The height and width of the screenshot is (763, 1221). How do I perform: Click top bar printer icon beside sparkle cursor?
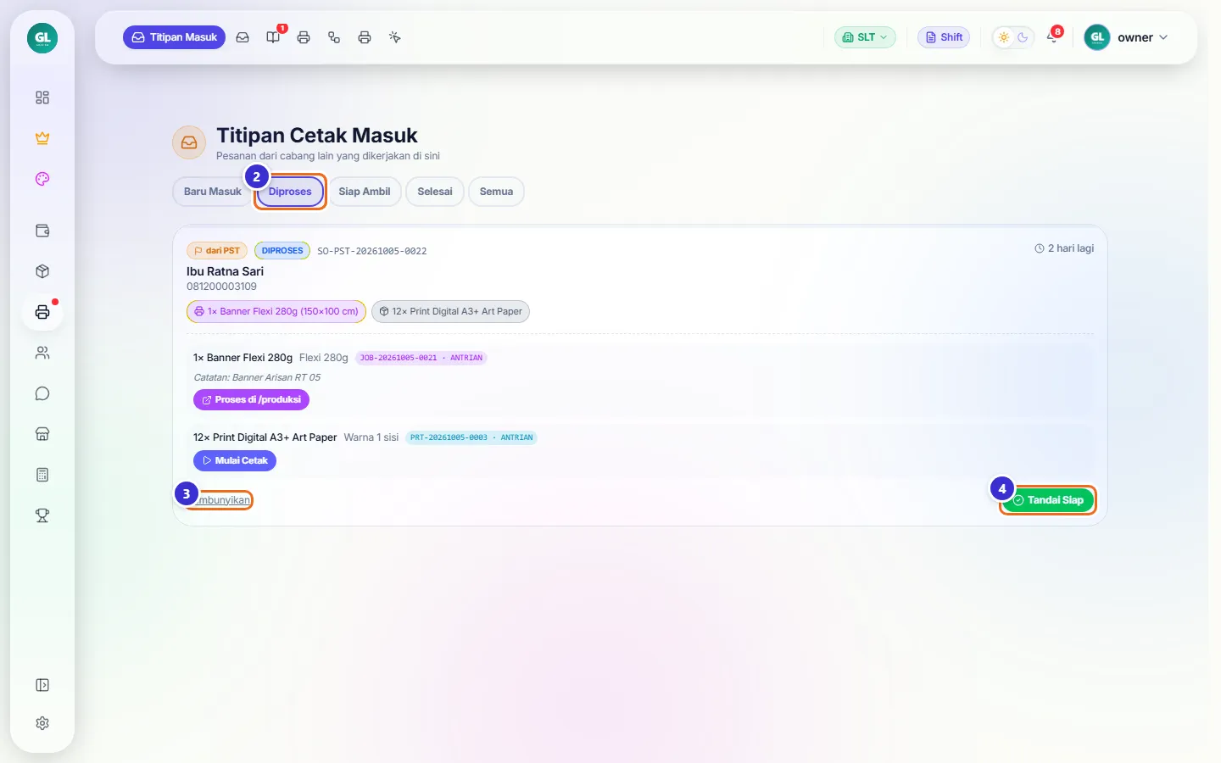[x=365, y=37]
